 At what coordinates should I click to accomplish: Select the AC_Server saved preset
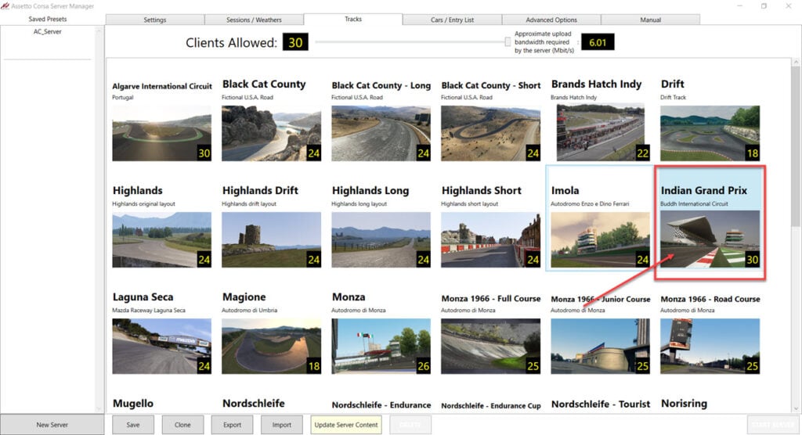tap(48, 32)
